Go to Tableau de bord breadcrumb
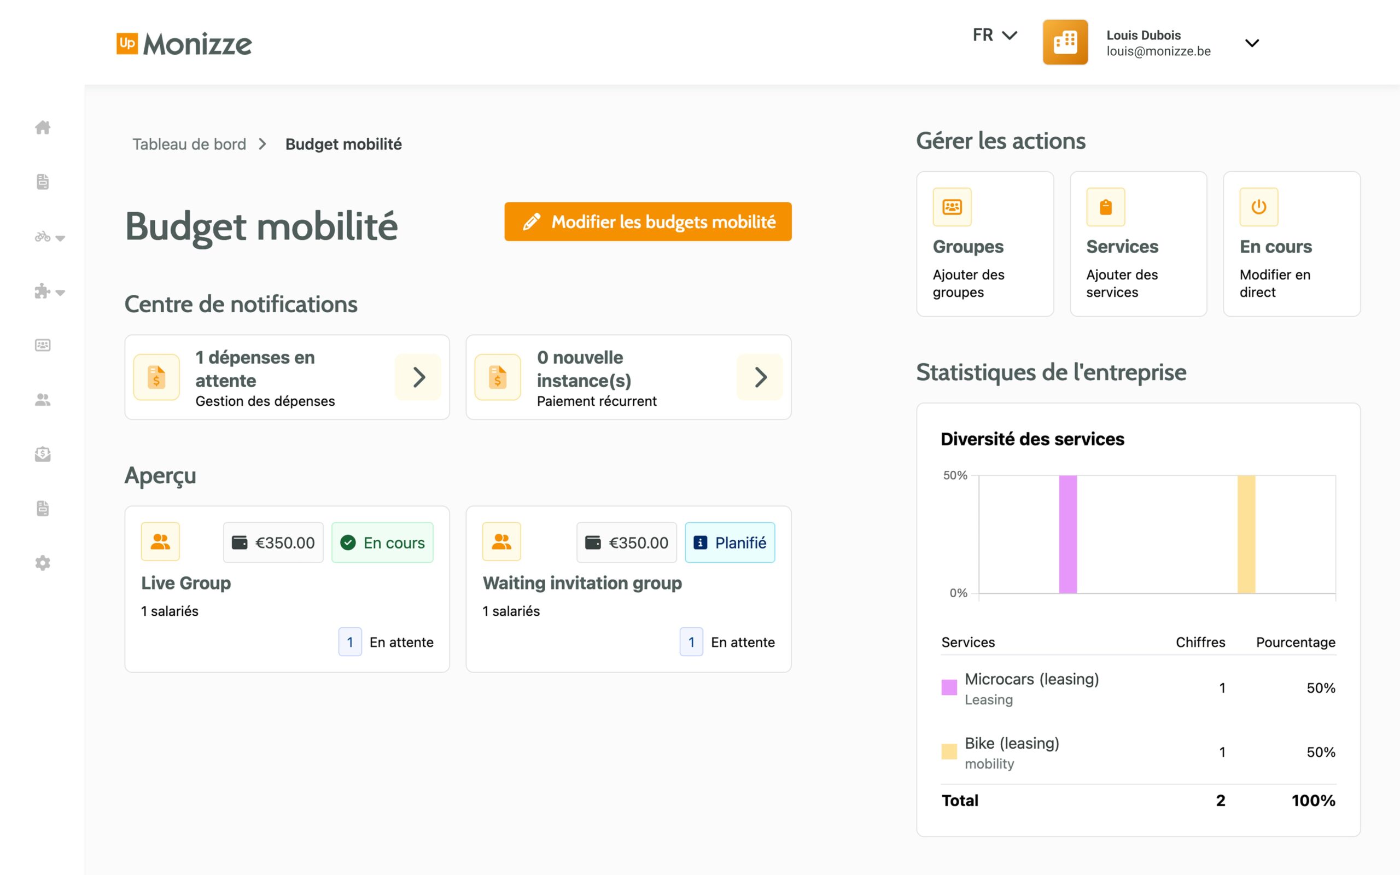 click(189, 144)
